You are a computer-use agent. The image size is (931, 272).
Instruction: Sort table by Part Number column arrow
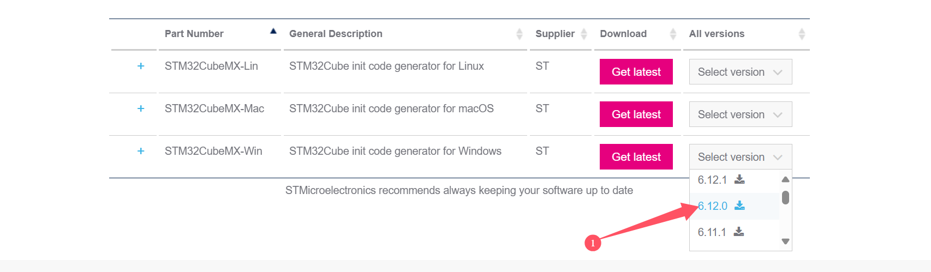coord(273,32)
